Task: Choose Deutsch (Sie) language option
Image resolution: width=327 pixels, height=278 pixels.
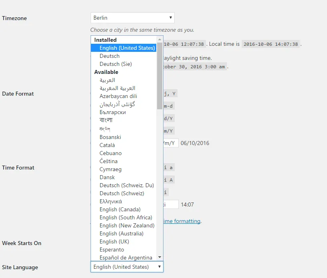Action: coord(123,64)
